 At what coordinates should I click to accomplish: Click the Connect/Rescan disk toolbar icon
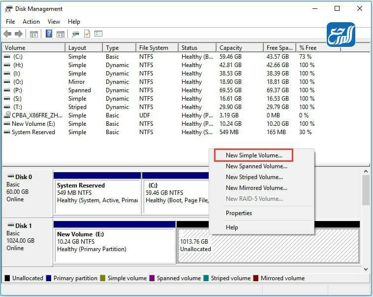click(x=75, y=34)
